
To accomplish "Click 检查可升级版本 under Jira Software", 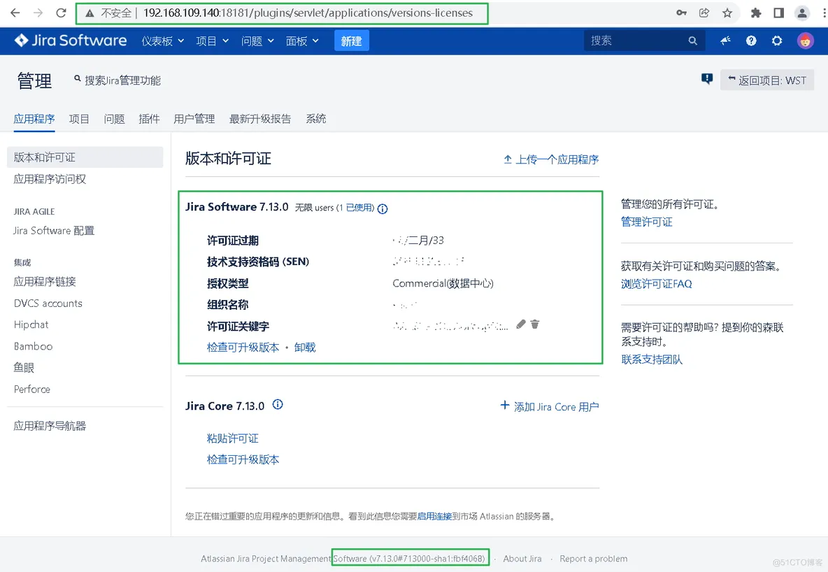I will (243, 347).
